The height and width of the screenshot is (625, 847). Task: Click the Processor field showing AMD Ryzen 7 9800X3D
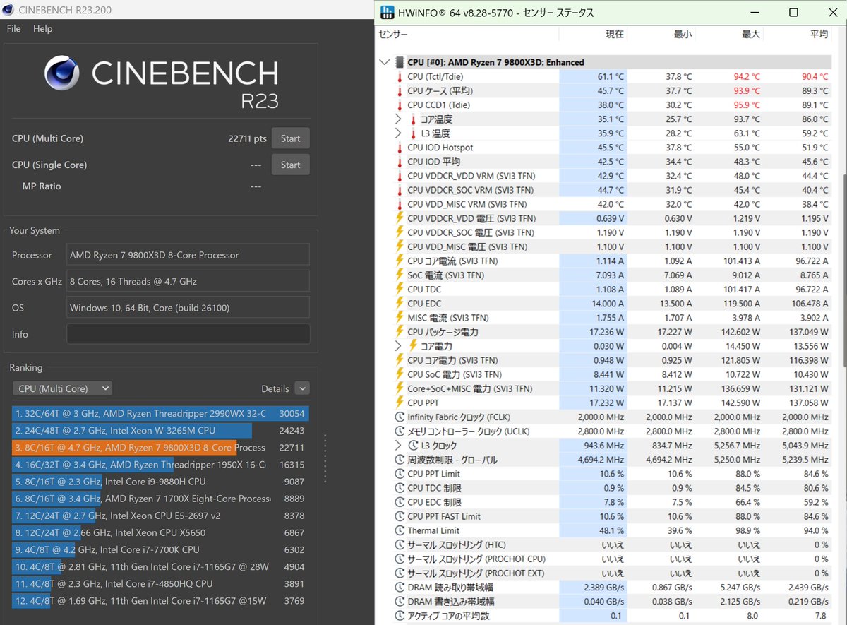[x=188, y=255]
